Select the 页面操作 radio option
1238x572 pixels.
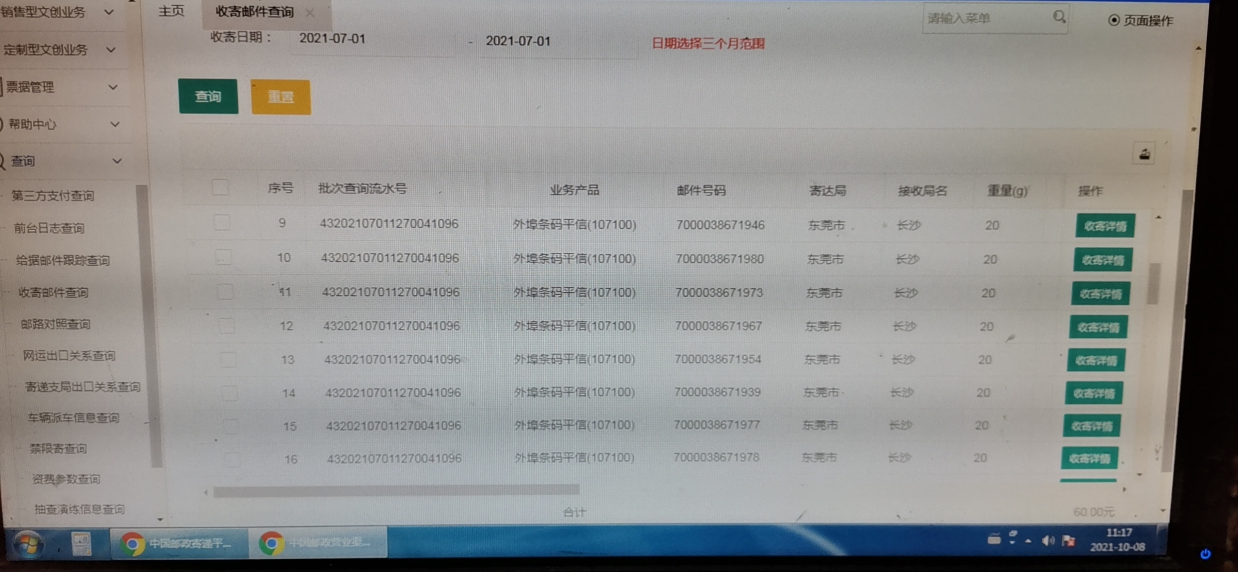pyautogui.click(x=1114, y=20)
